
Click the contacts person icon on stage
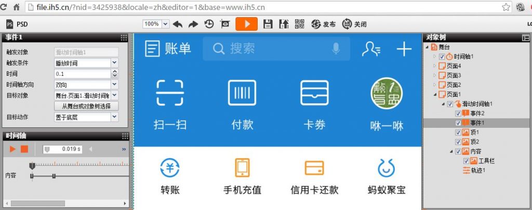(x=371, y=49)
